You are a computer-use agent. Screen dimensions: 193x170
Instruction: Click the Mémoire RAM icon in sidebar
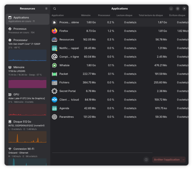pos(10,67)
